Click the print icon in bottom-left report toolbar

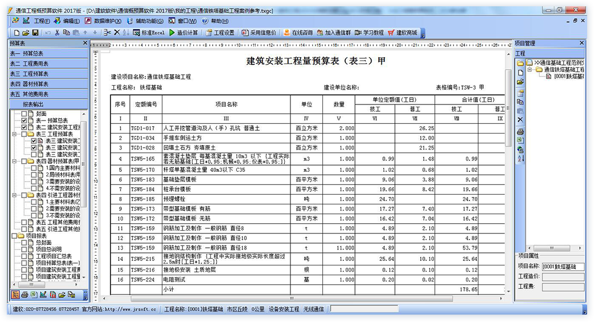point(25,295)
